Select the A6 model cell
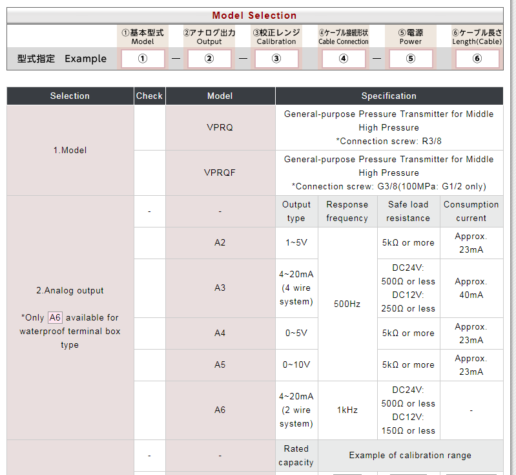 coord(220,410)
